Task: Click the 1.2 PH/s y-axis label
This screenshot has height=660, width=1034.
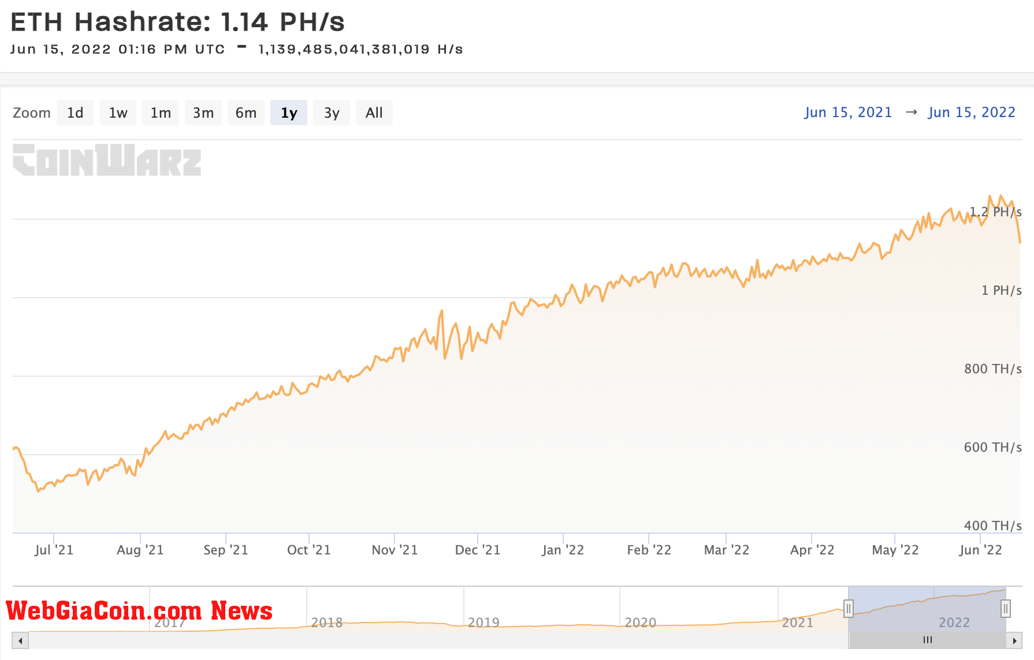Action: (x=996, y=212)
